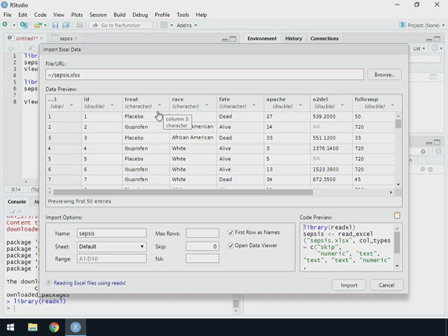Click the help icon beside readxl link

[x=49, y=283]
